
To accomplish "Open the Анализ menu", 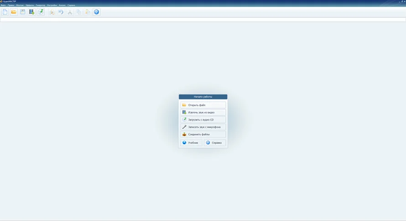I will click(62, 5).
